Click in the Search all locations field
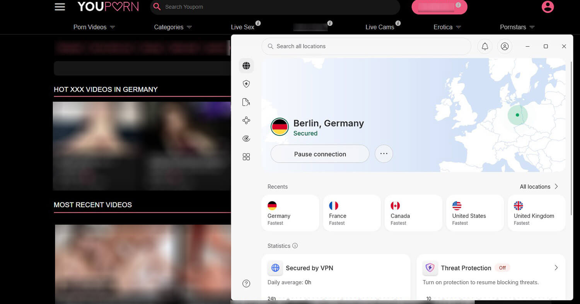Image resolution: width=580 pixels, height=304 pixels. pyautogui.click(x=366, y=46)
